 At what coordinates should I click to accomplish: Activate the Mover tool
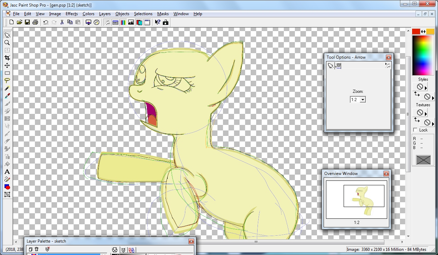click(7, 66)
